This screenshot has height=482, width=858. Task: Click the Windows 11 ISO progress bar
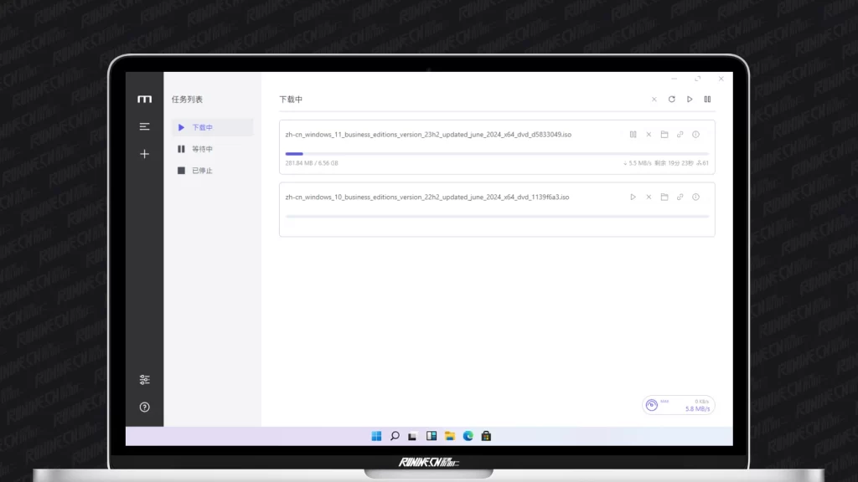click(497, 154)
